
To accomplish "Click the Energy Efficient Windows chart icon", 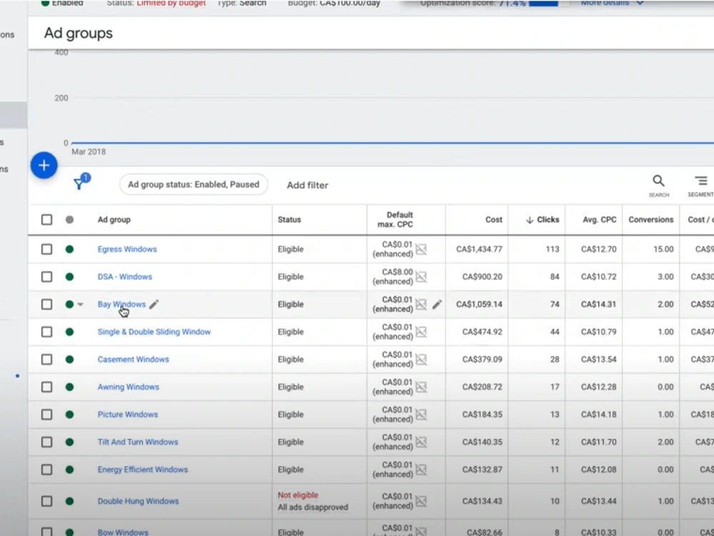I will coord(421,470).
